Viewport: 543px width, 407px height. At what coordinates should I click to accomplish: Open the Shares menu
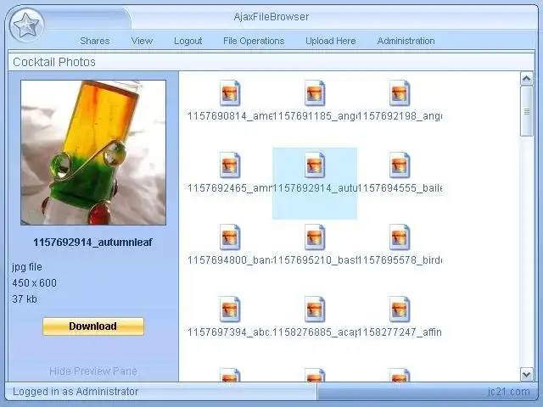click(x=94, y=41)
